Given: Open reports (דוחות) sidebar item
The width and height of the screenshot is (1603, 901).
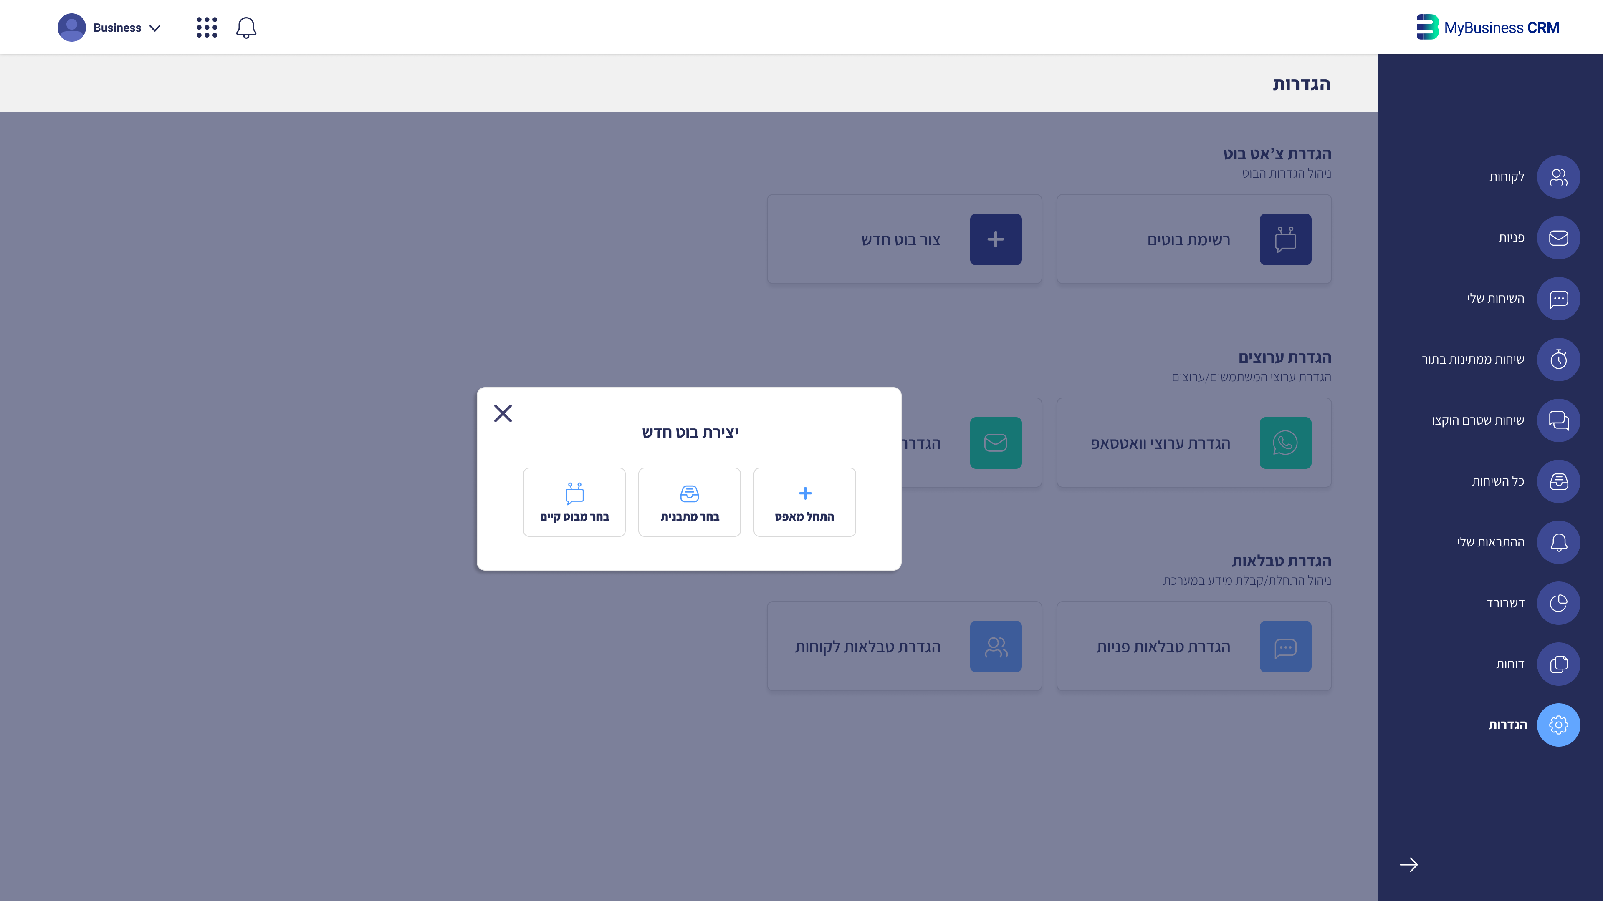Looking at the screenshot, I should click(1558, 664).
